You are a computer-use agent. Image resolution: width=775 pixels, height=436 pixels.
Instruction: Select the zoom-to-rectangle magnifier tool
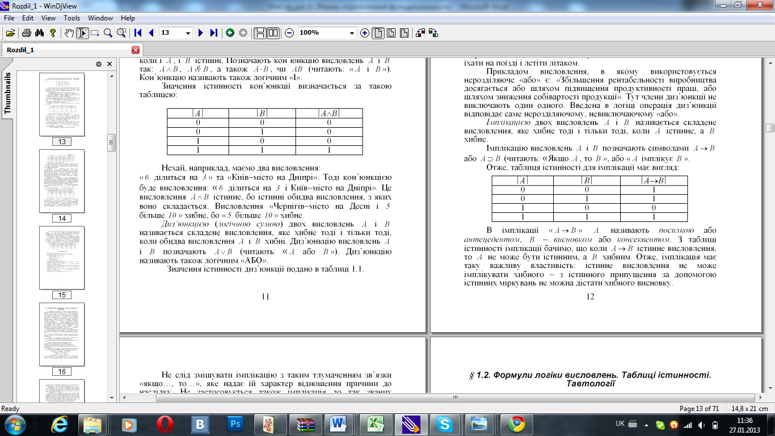(x=121, y=33)
